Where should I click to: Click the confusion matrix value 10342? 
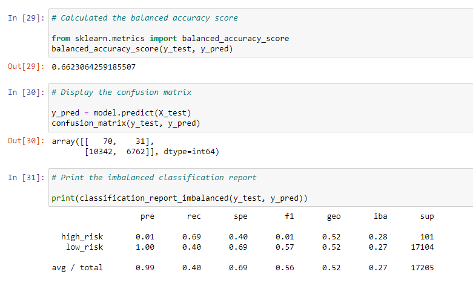coord(101,151)
